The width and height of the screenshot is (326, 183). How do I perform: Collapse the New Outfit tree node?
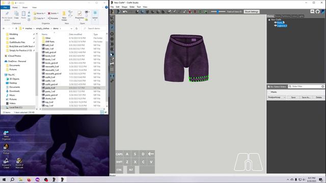(x=269, y=20)
